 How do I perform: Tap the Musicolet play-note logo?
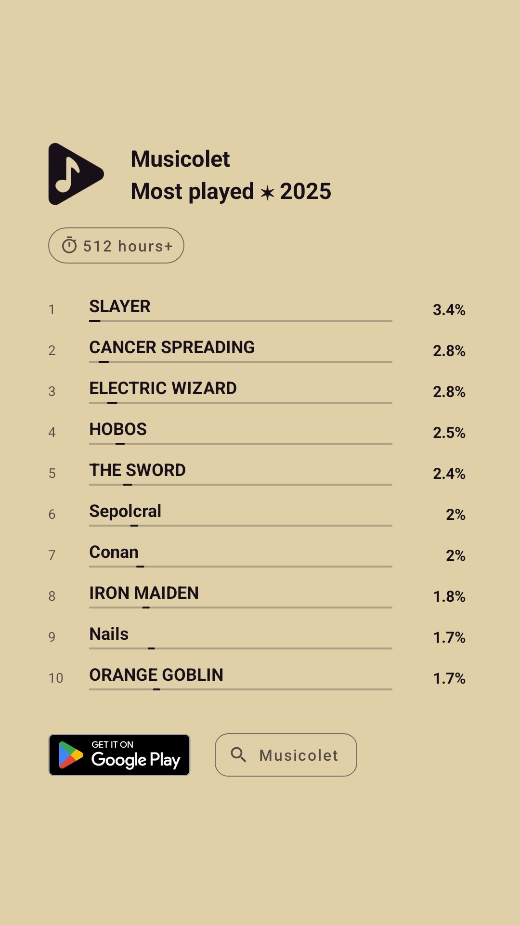point(76,174)
